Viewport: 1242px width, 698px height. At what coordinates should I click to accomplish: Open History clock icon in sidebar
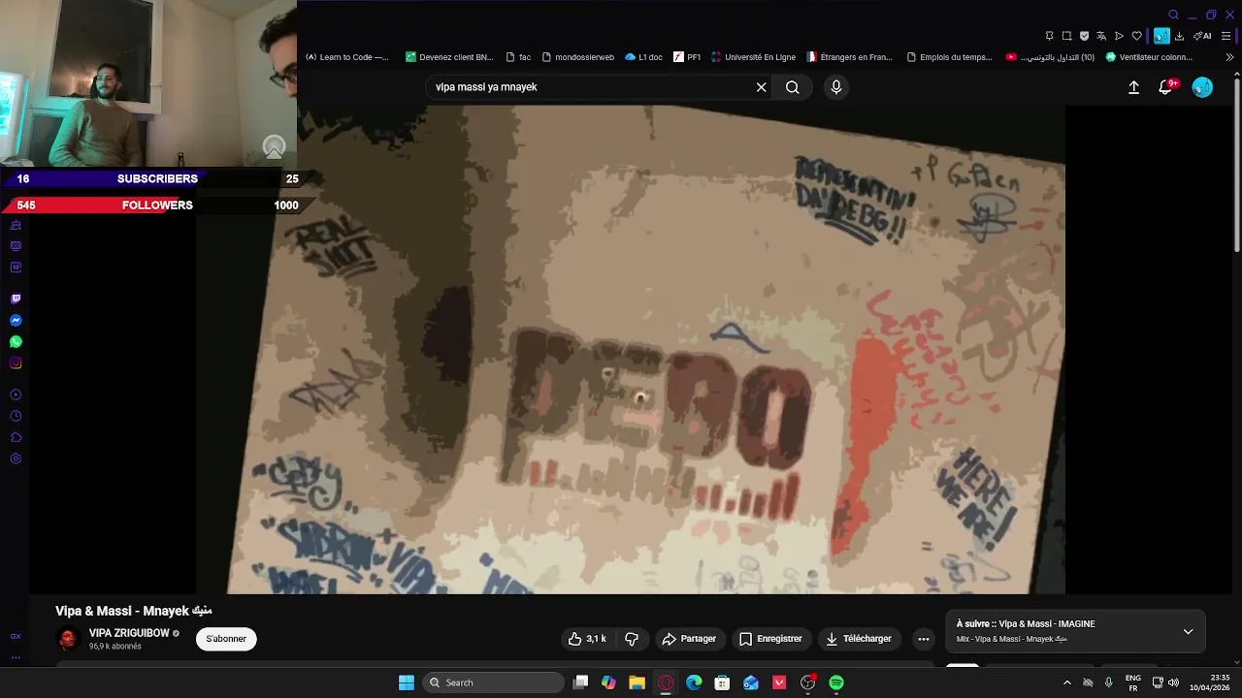[16, 416]
